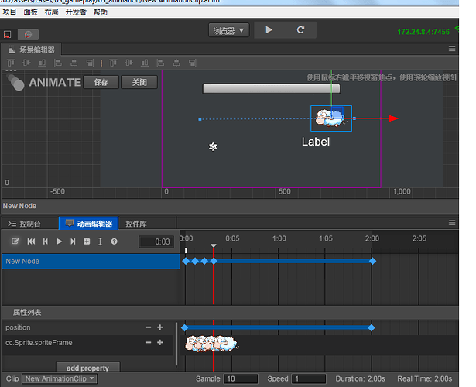Select the position end keyframe at 2:00

371,328
